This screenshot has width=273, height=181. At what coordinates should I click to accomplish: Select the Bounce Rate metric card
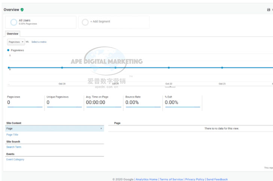coord(143,102)
